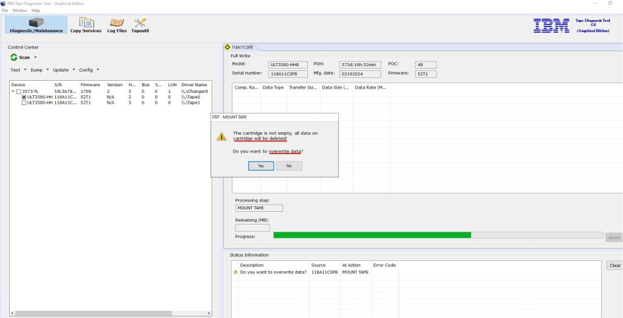Click the Transfer Size column header
Screen dimensions: 623x318
(x=304, y=87)
